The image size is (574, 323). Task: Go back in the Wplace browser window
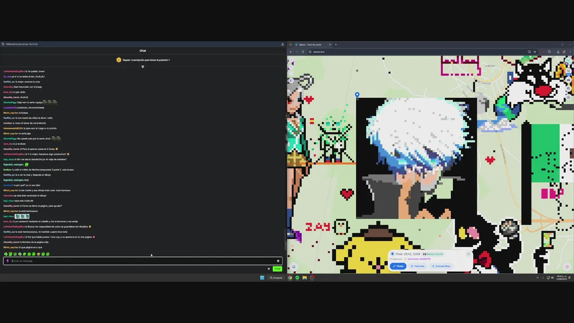291,52
